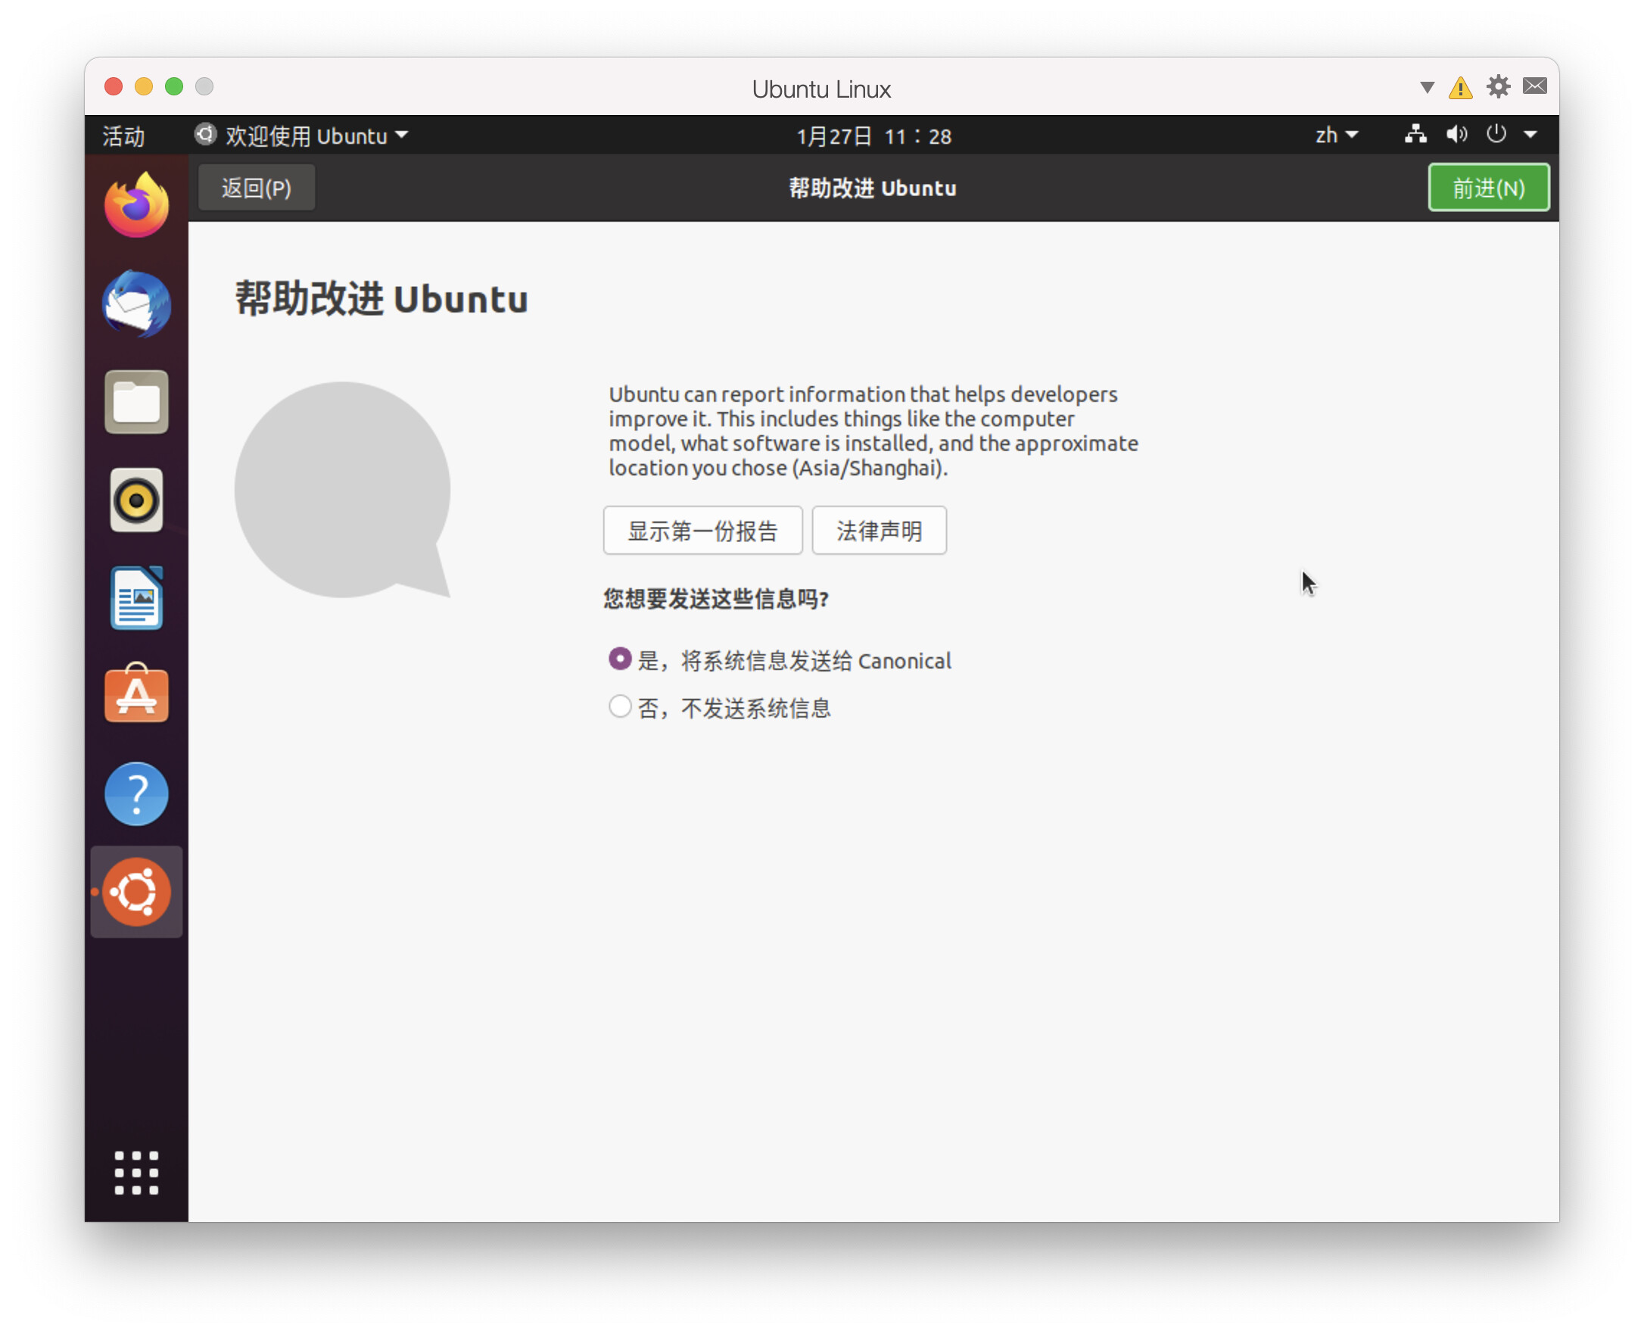The height and width of the screenshot is (1334, 1644).
Task: Click the warning triangle icon in title bar
Action: click(1460, 88)
